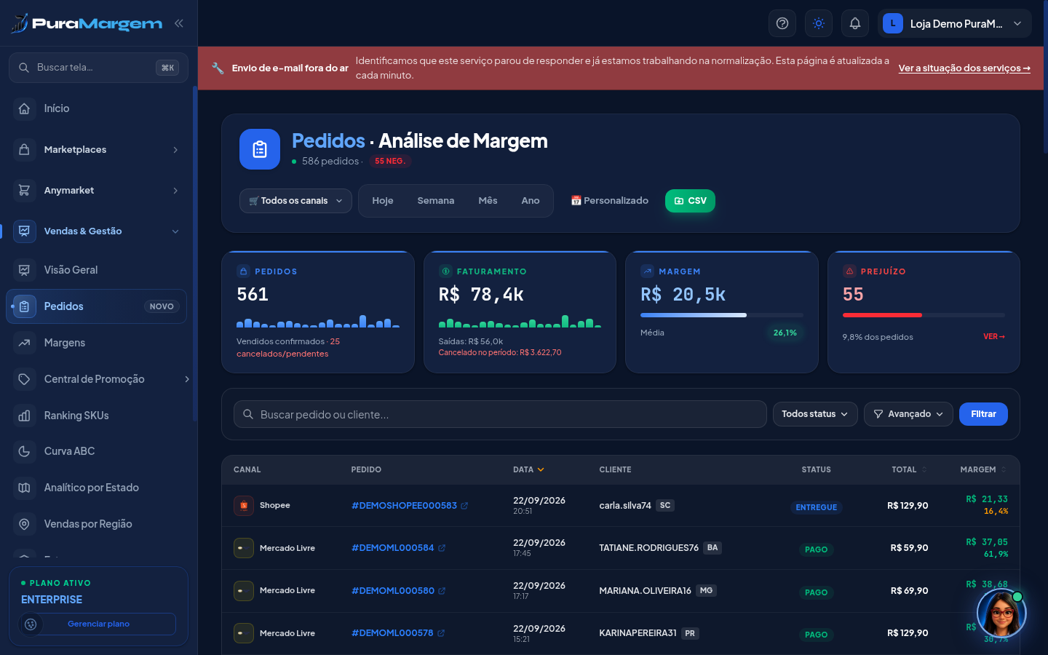Click the Margem progress bar
This screenshot has height=655, width=1048.
pyautogui.click(x=722, y=315)
